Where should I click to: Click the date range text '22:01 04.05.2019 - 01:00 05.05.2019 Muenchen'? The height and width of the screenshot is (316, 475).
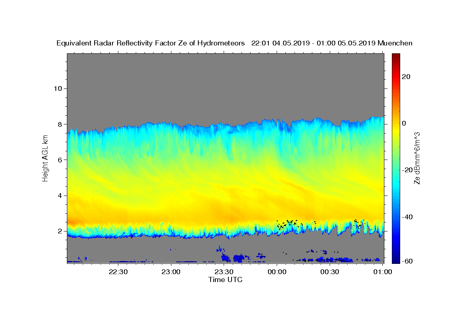coord(332,43)
